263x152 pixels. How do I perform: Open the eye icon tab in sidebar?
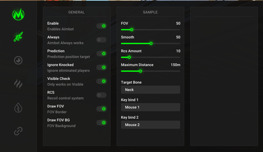click(x=18, y=60)
